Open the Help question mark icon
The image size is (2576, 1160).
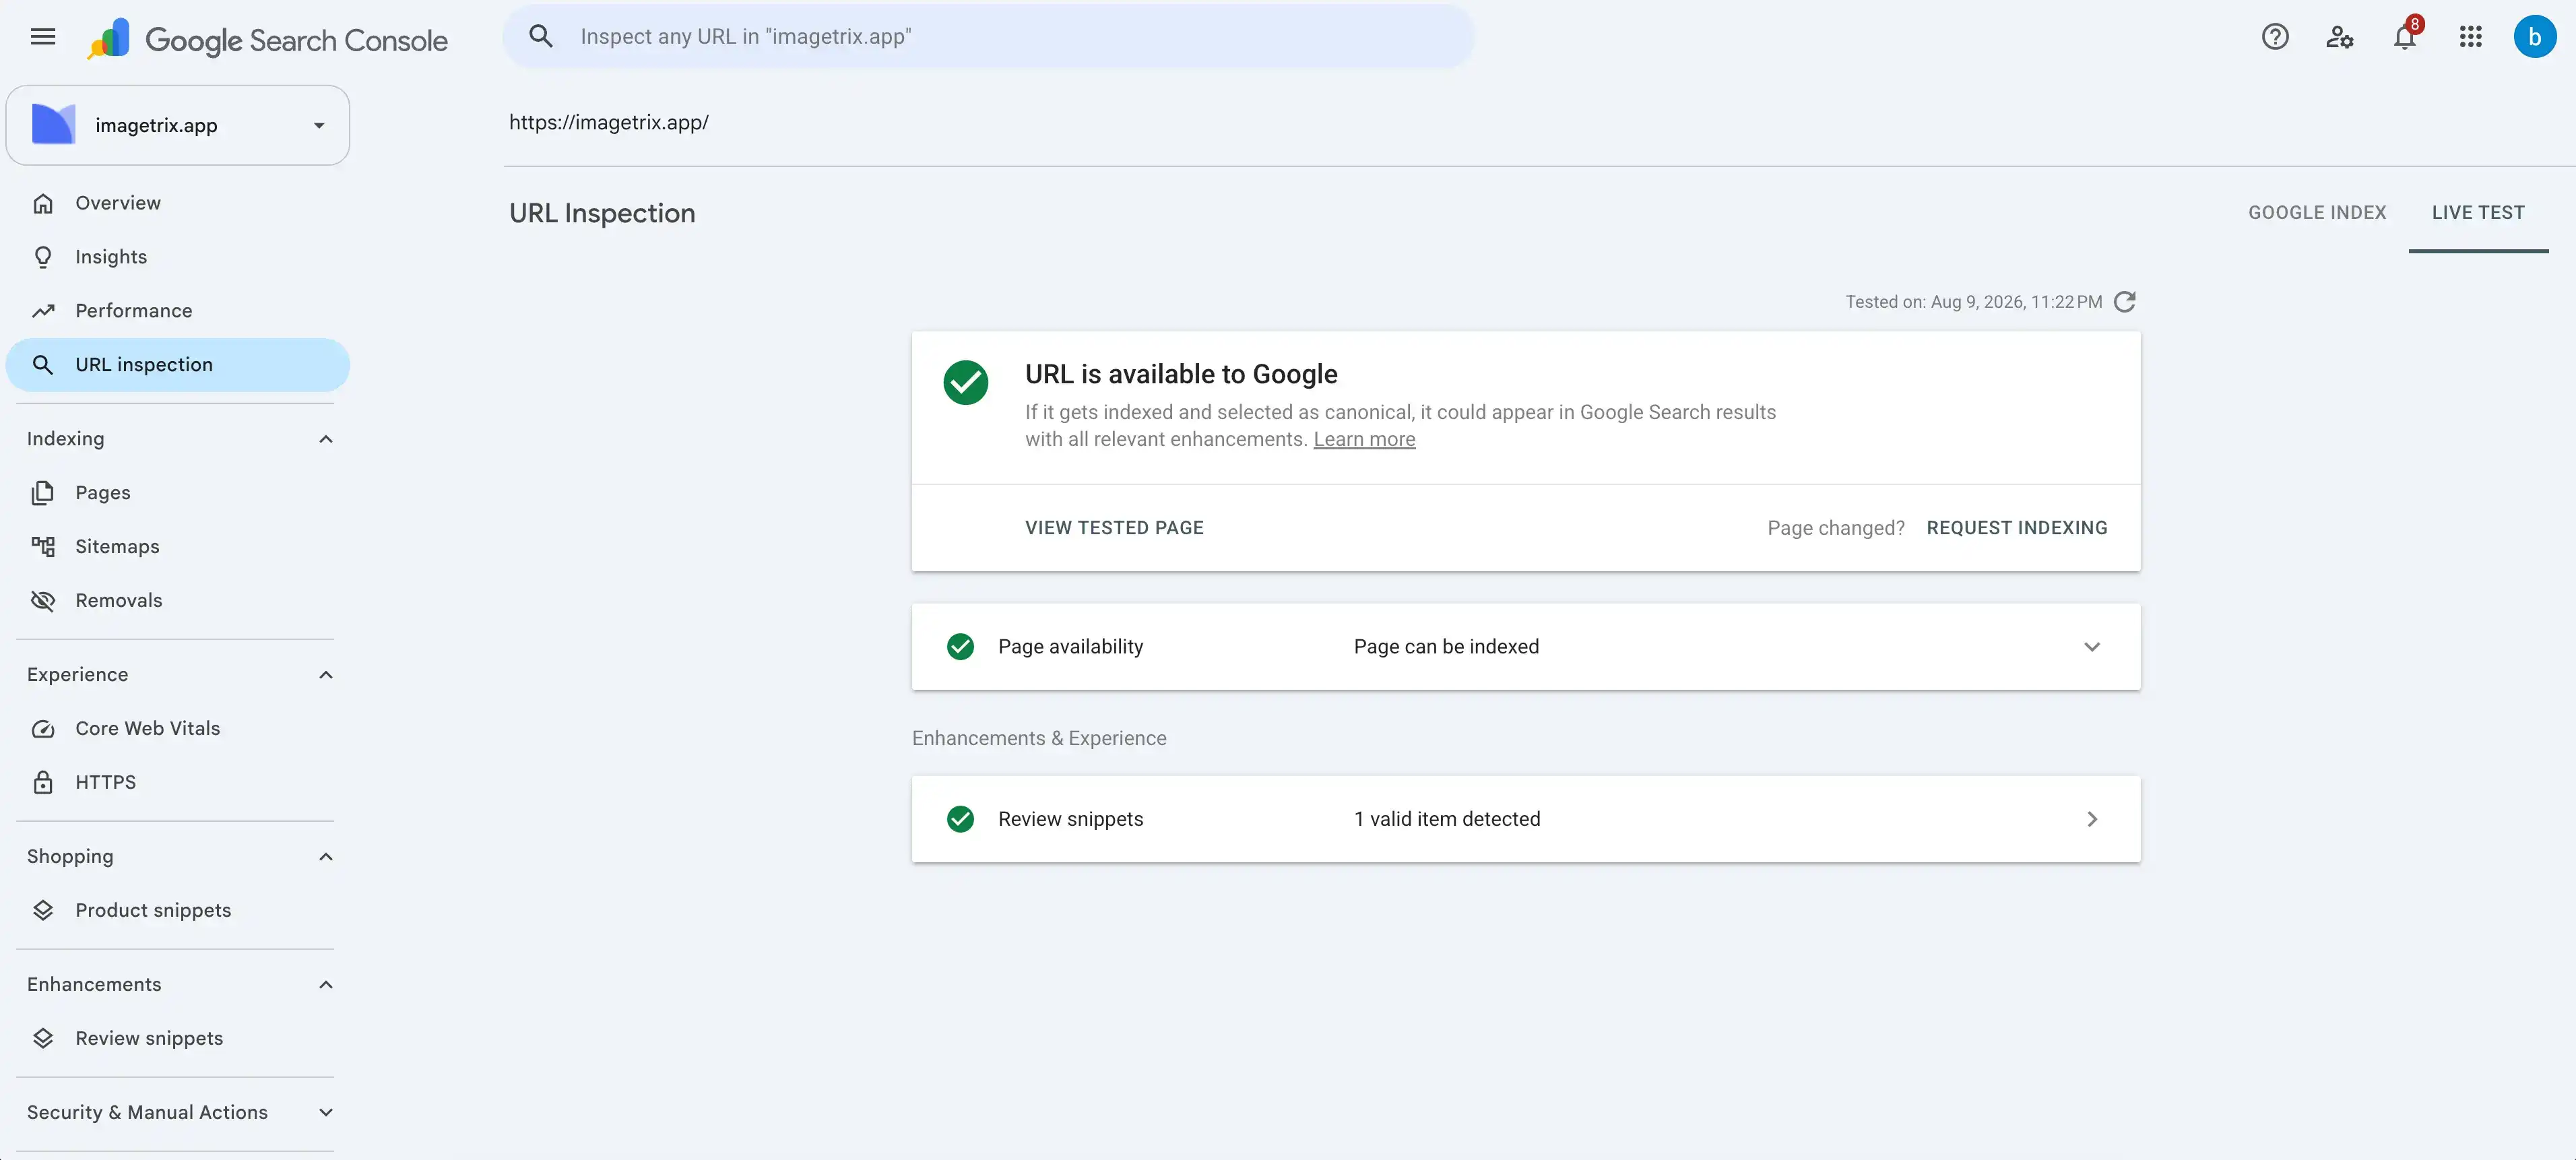click(x=2275, y=37)
